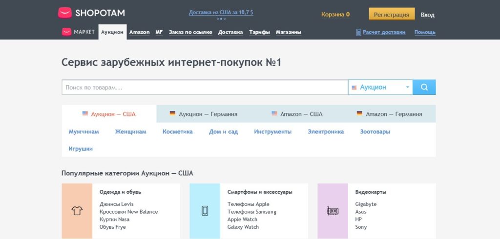Open the Тарифы menu item
Screen dimensions: 500x239
tap(259, 33)
